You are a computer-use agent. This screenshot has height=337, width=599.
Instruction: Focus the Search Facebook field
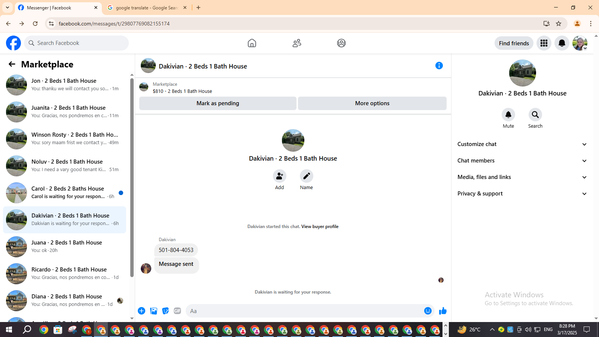tap(76, 43)
